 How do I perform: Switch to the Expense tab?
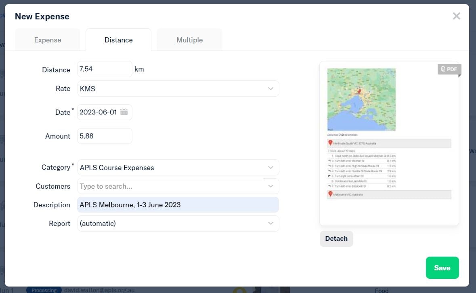(47, 40)
